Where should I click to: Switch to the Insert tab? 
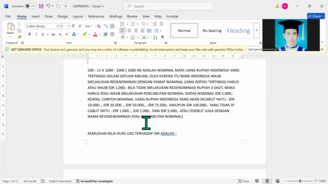point(35,16)
